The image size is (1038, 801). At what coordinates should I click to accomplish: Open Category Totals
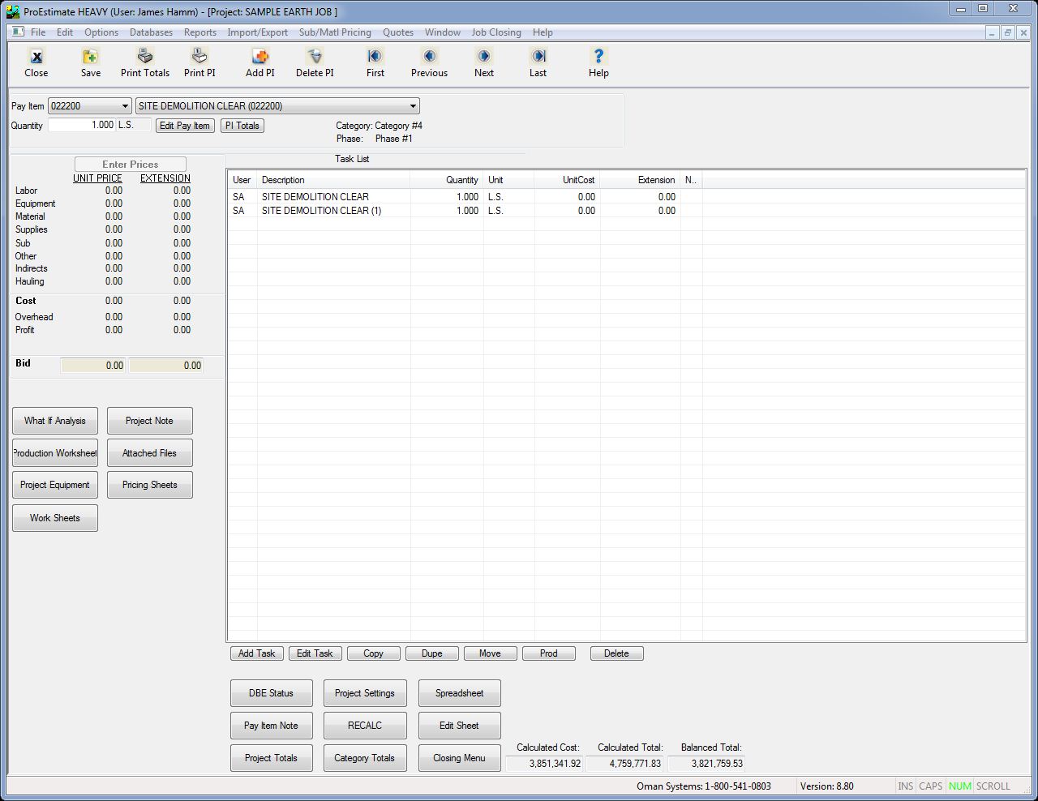point(365,758)
